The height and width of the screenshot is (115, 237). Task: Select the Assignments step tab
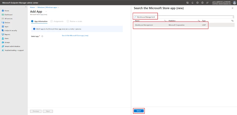pos(57,21)
